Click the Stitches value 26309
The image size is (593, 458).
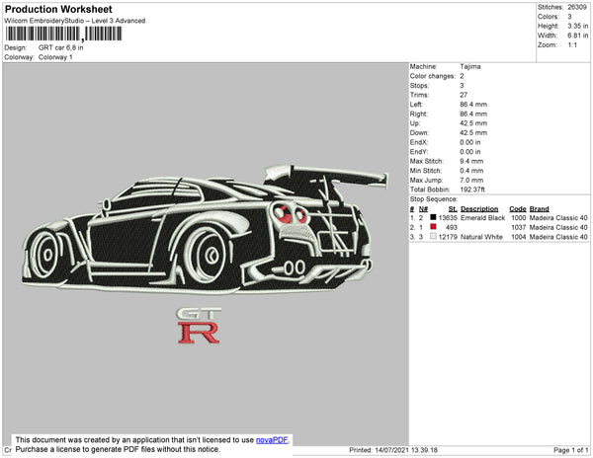[577, 7]
